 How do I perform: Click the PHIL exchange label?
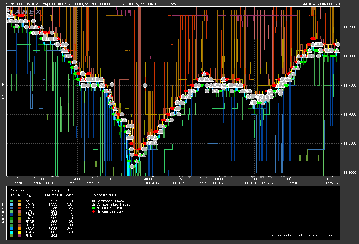point(29,235)
